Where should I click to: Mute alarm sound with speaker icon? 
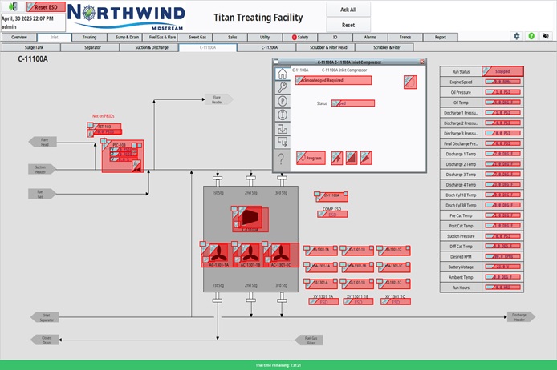(546, 37)
